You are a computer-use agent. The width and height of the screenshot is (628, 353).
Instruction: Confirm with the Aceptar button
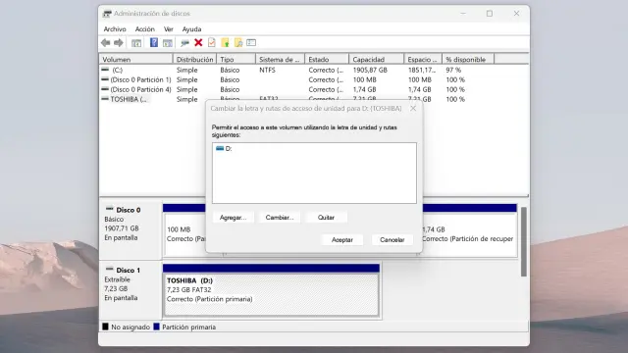[x=342, y=239]
